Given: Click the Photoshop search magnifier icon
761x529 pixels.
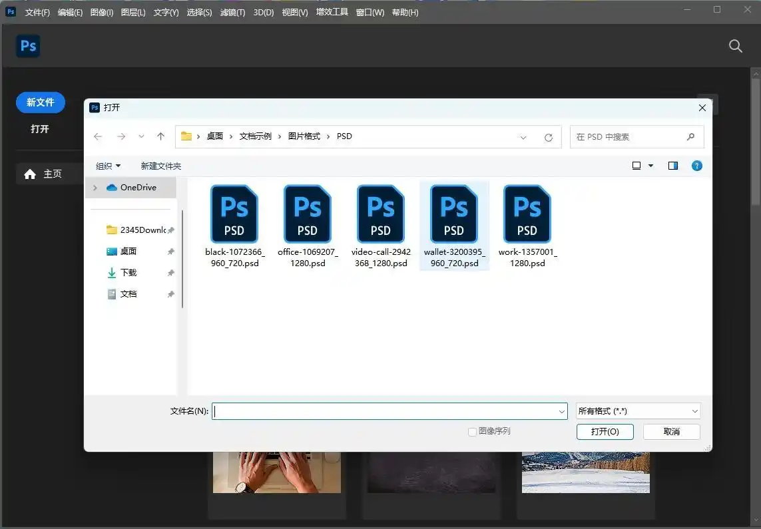Looking at the screenshot, I should click(736, 46).
